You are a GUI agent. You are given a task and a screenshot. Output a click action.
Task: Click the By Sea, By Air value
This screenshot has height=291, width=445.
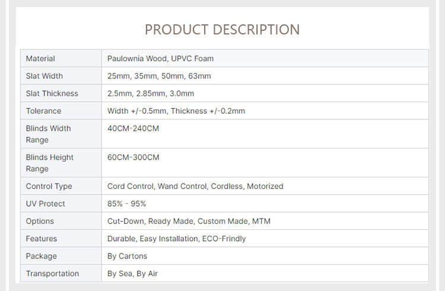coord(132,274)
